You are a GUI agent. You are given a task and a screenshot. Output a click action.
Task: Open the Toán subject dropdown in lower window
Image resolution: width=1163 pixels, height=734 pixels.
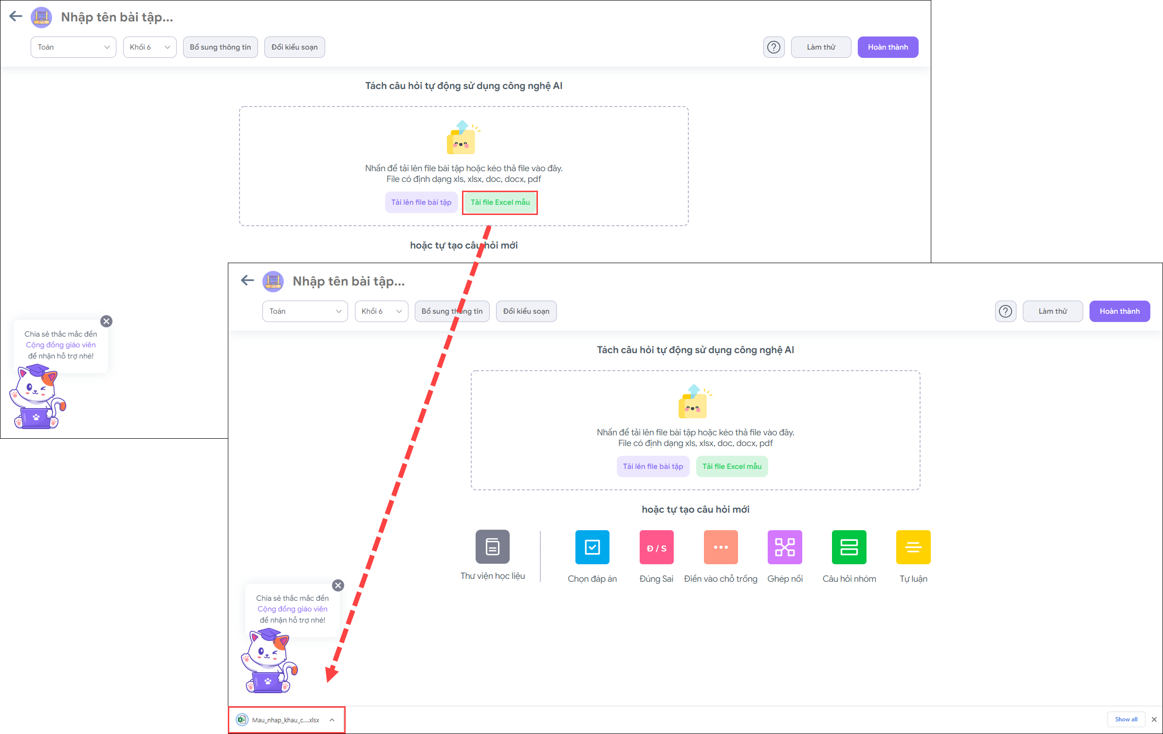[305, 311]
